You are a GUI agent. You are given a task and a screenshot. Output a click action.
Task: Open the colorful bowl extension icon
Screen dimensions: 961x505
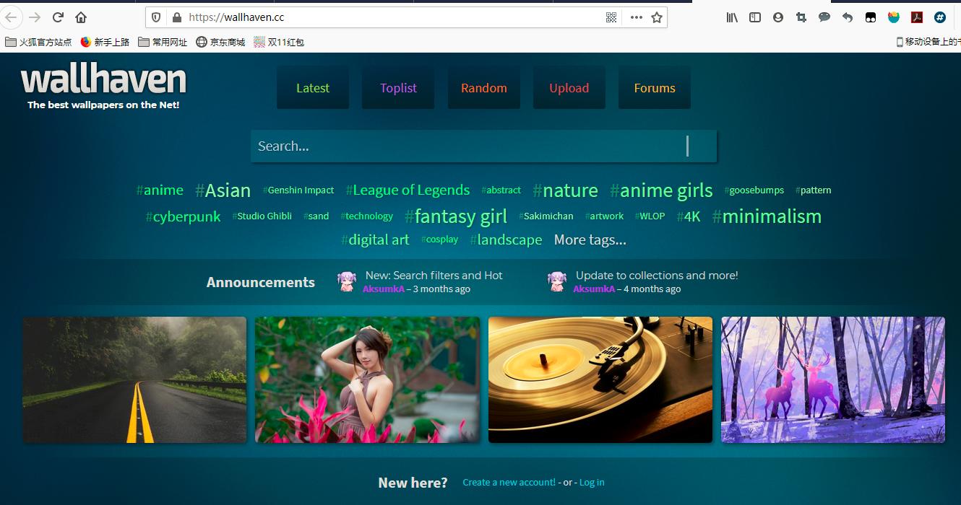[894, 17]
